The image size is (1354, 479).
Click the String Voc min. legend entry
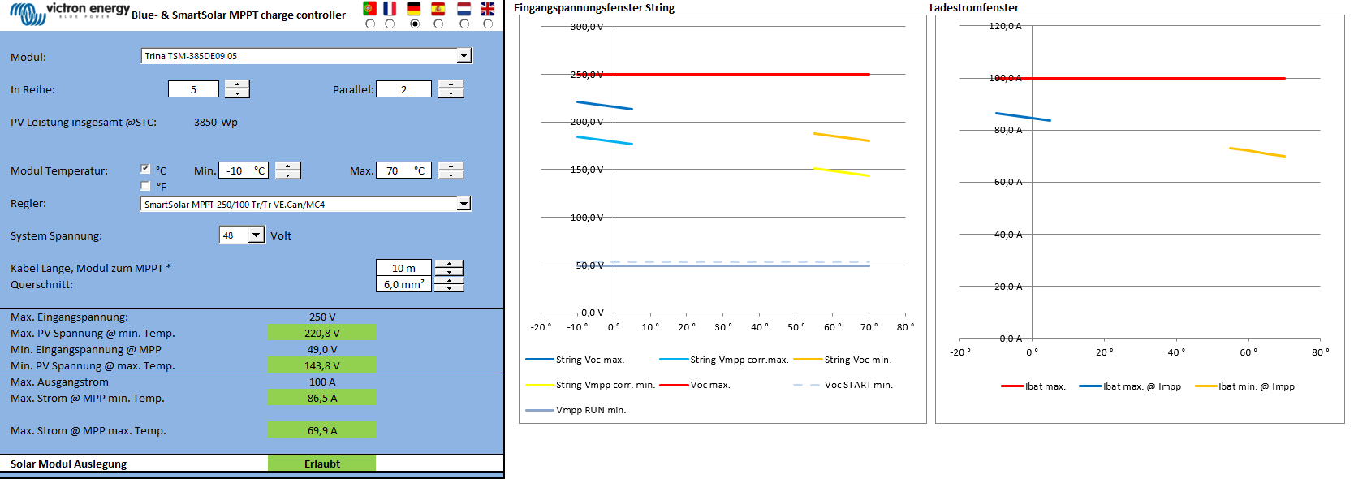pyautogui.click(x=842, y=360)
